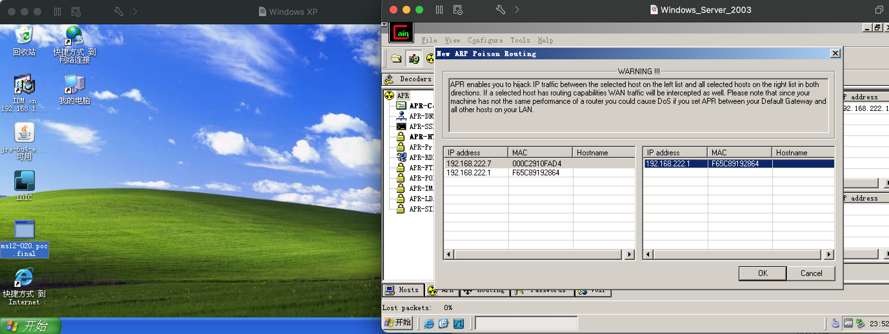Click the snapshot icon in Windows XP VM titlebar

76,12
